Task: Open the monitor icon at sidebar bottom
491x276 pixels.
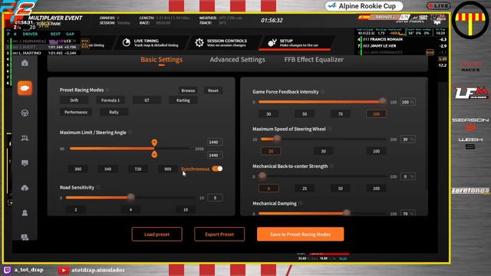Action: pos(25,237)
